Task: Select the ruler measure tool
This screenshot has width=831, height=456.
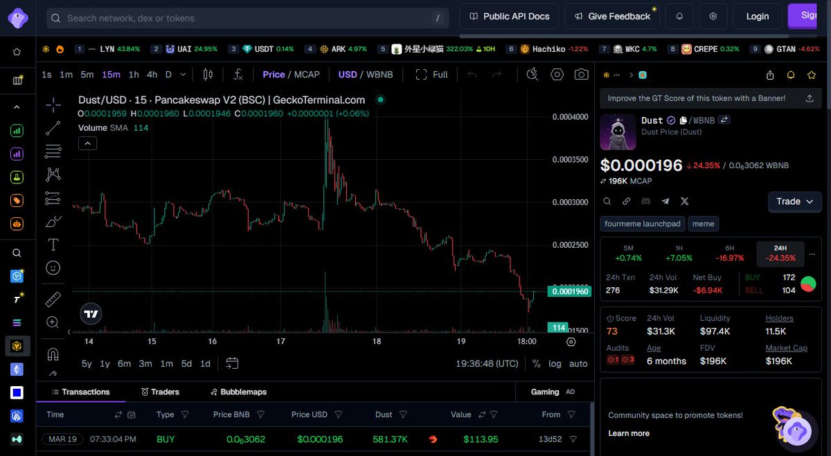Action: click(x=53, y=299)
